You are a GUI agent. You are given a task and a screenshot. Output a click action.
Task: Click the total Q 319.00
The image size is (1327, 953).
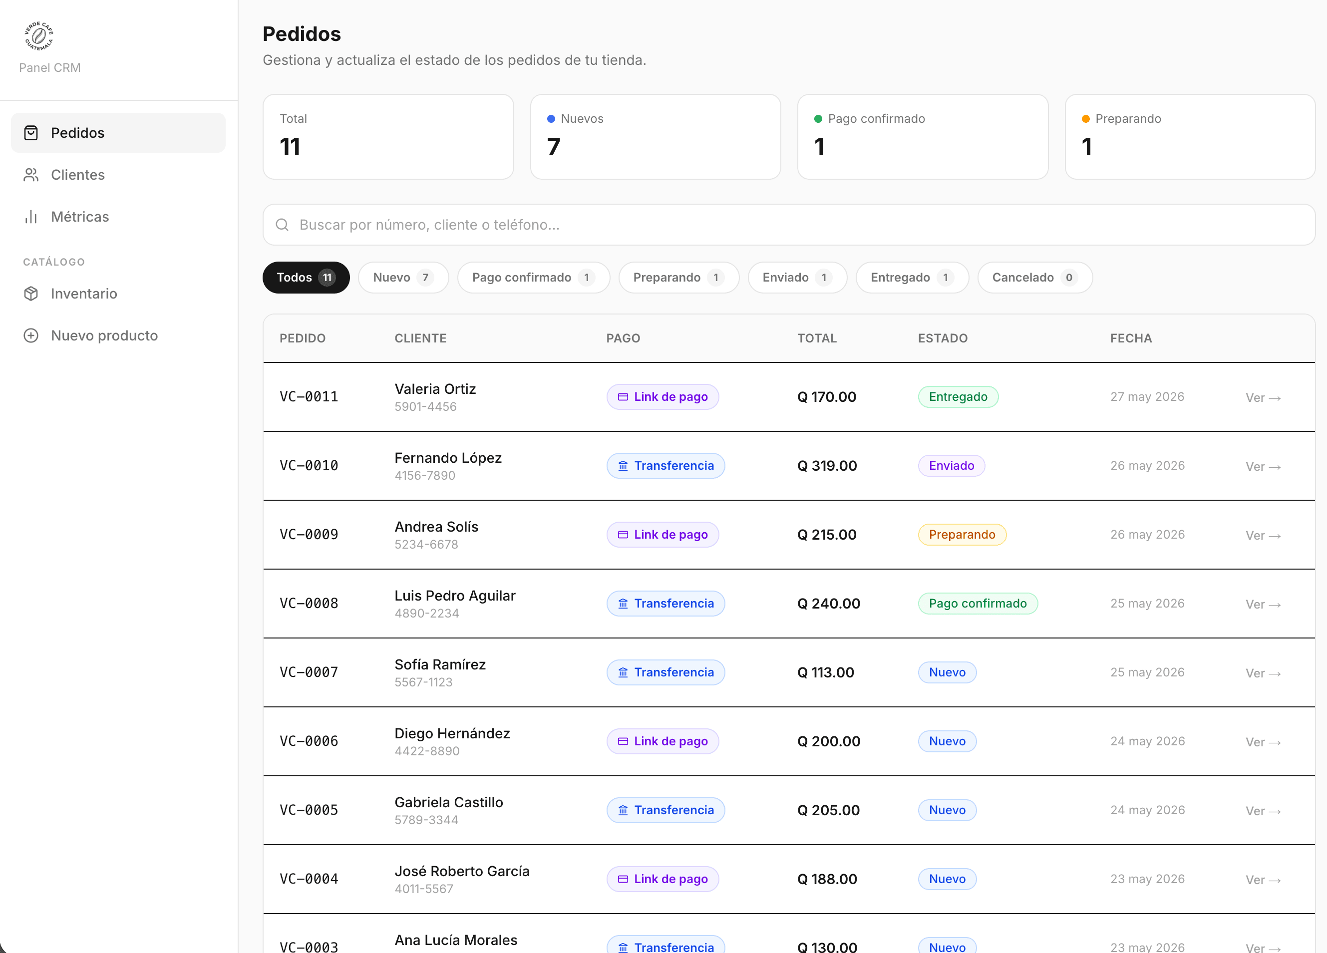[827, 466]
